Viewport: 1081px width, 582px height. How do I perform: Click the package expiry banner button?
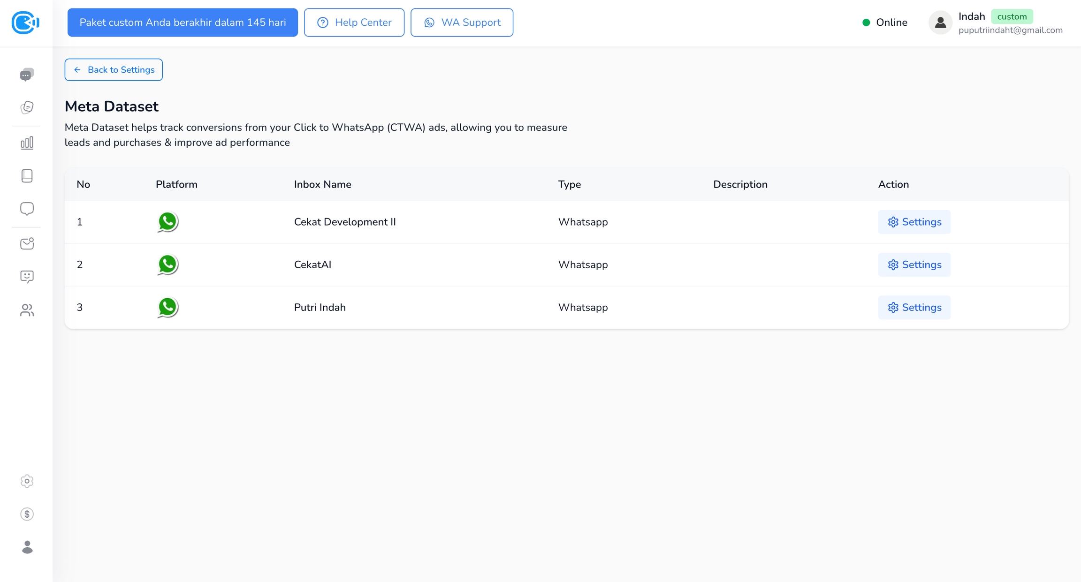tap(183, 23)
